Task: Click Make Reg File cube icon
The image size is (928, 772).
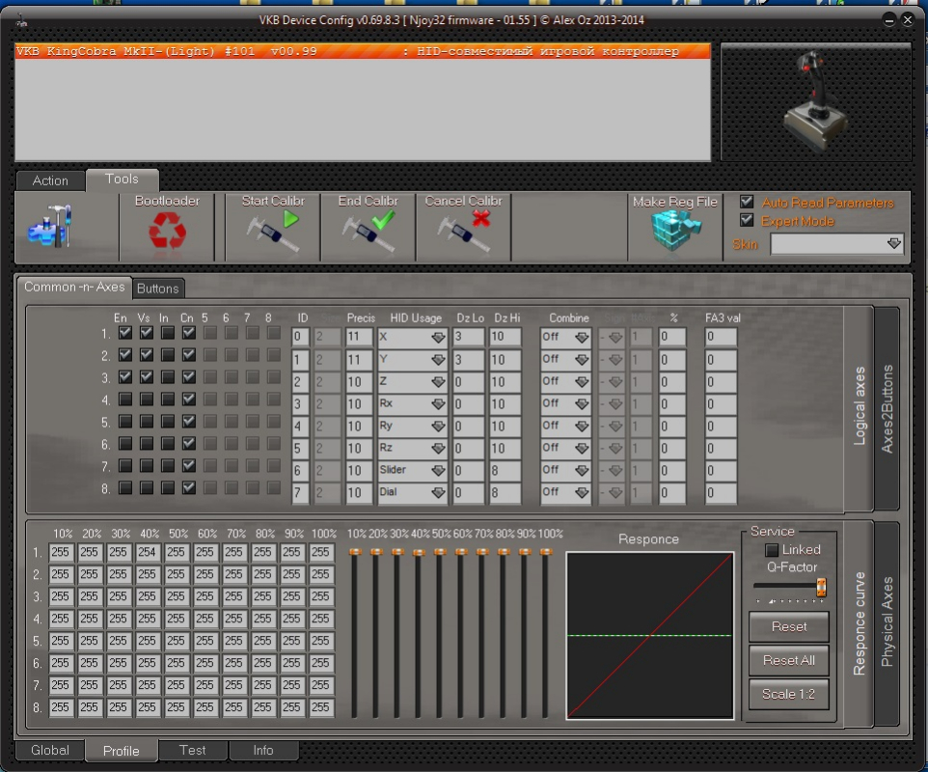Action: [674, 231]
